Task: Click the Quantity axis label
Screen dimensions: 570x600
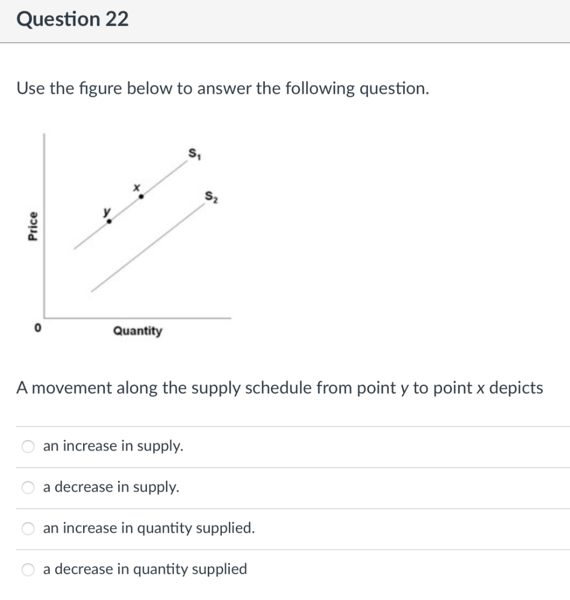Action: click(137, 331)
